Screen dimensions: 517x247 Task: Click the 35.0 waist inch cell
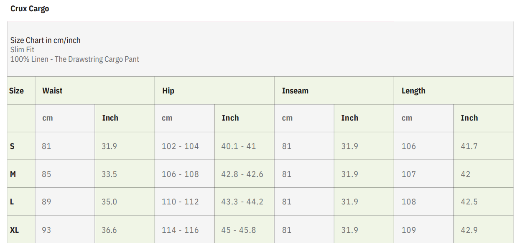109,202
